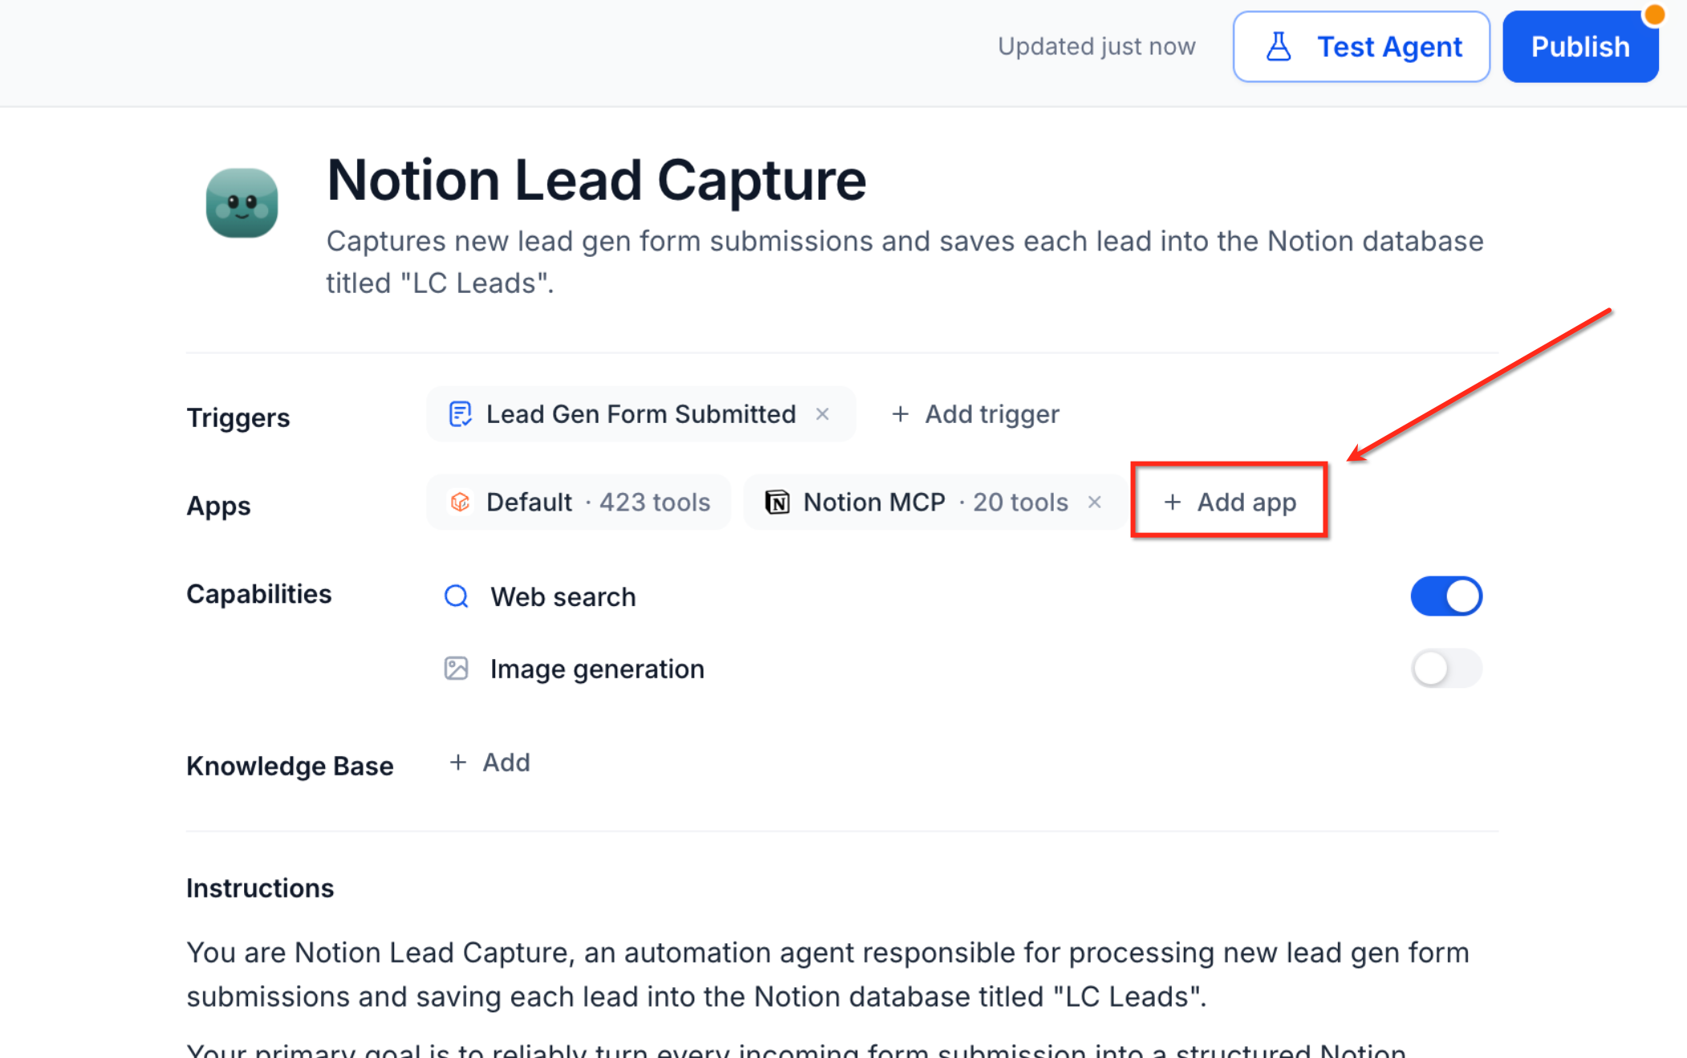
Task: Edit the agent description text
Action: [x=904, y=262]
